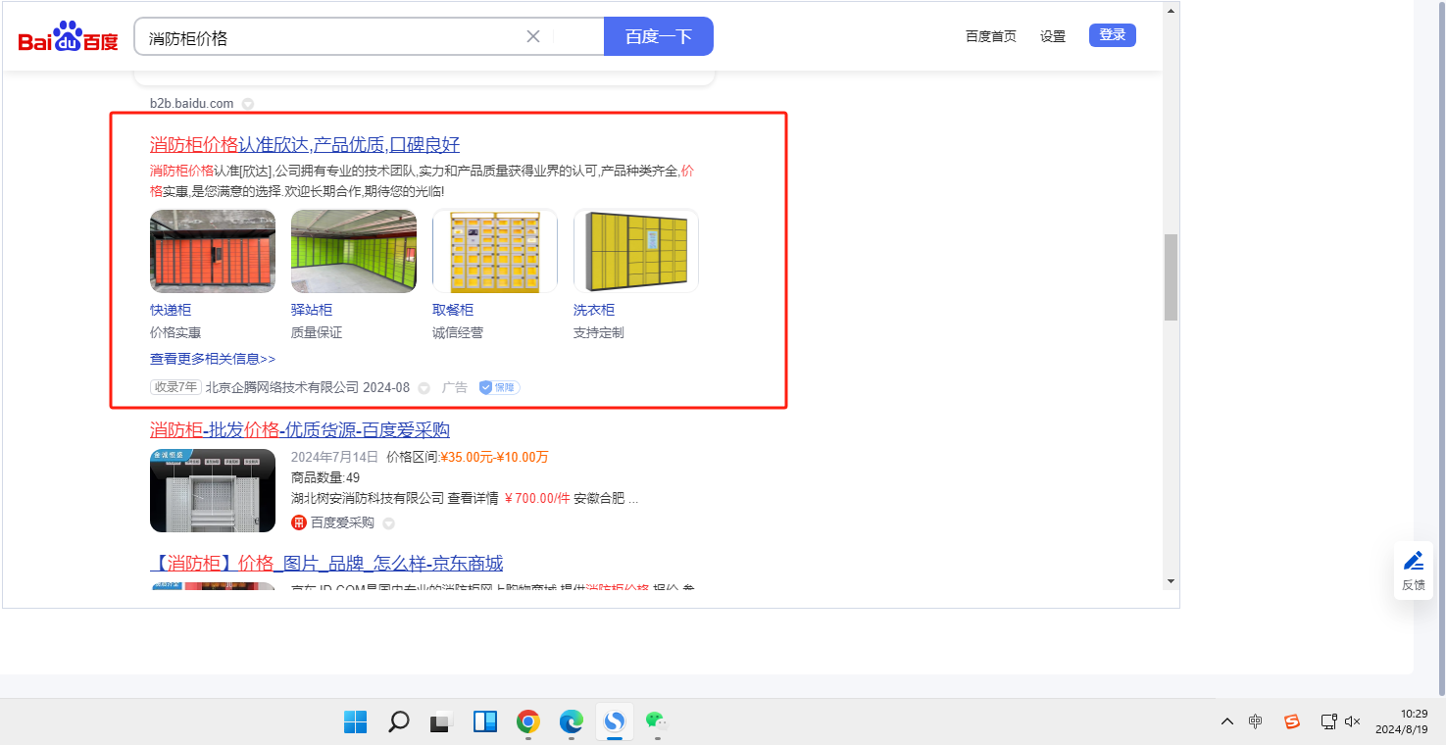Click the 取餐柜 text link
1446x745 pixels.
[453, 310]
